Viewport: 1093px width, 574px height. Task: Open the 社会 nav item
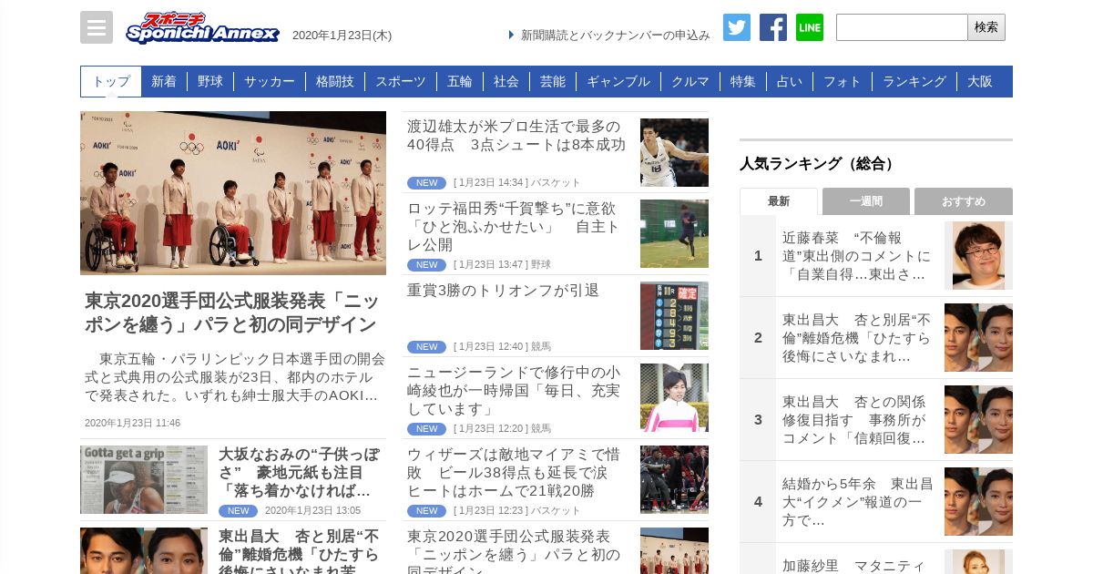506,81
